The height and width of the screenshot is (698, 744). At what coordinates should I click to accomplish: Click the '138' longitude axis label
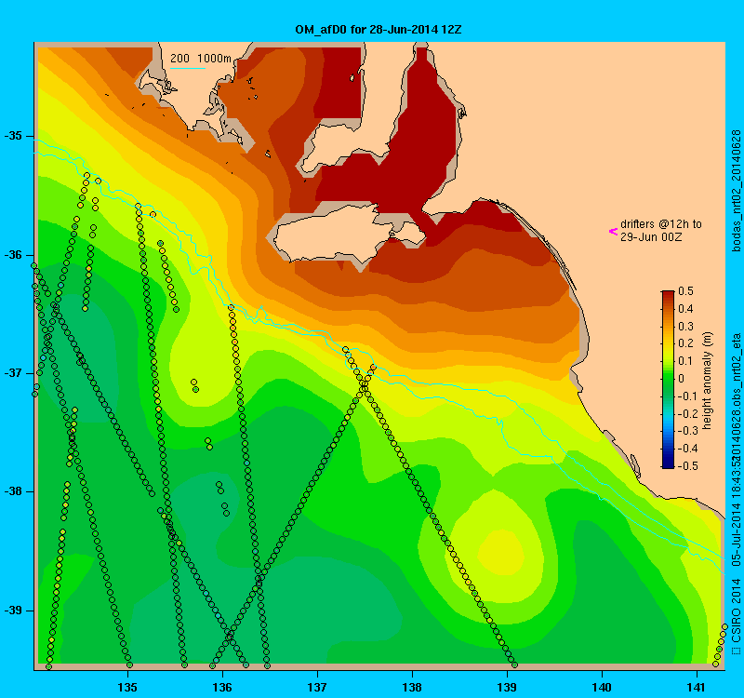pos(412,688)
